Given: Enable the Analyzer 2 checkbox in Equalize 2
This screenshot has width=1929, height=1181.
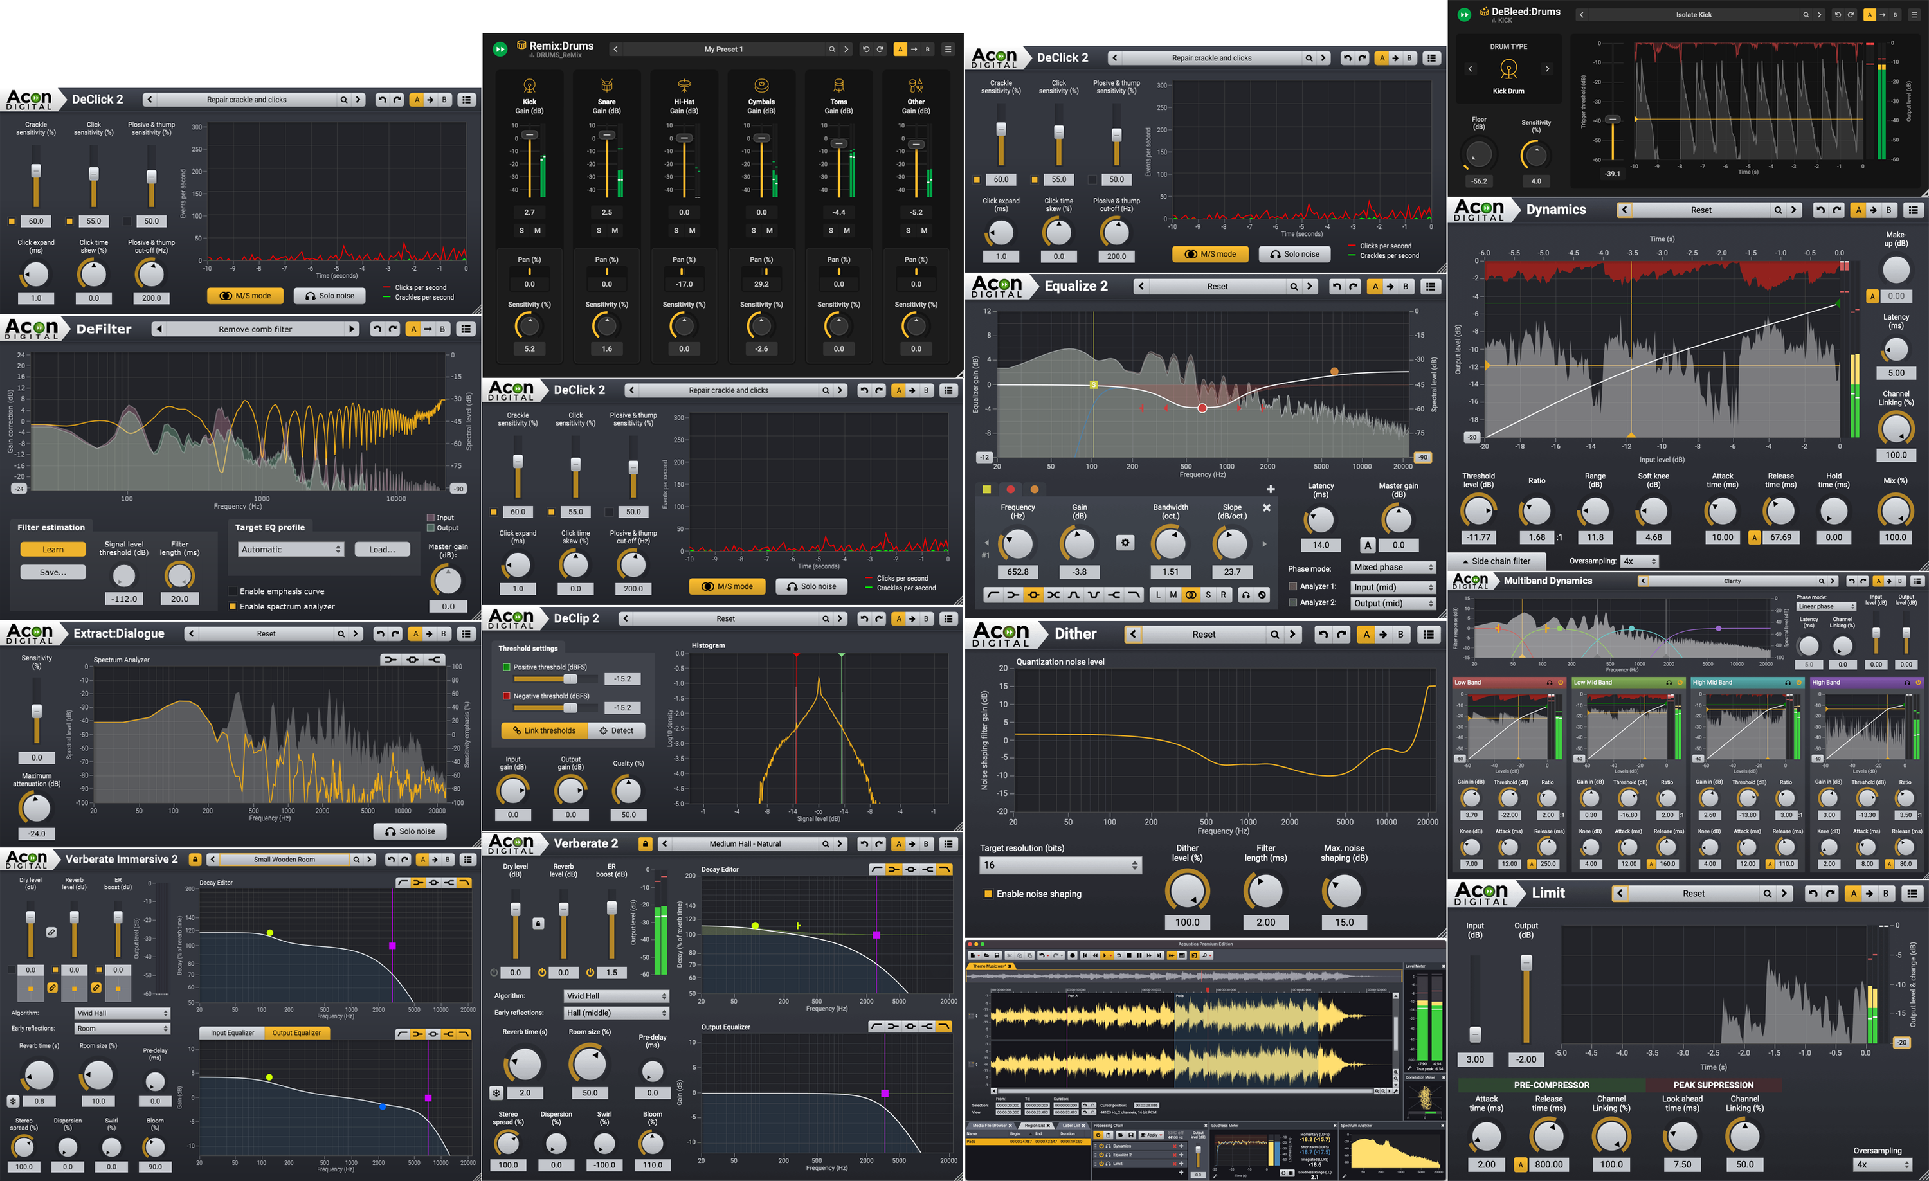Looking at the screenshot, I should click(1293, 602).
